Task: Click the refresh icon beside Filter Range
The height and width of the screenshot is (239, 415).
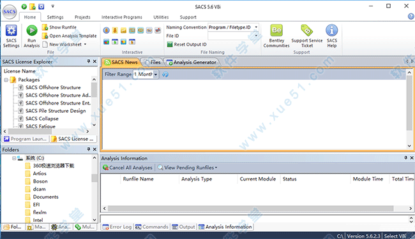Action: [165, 75]
